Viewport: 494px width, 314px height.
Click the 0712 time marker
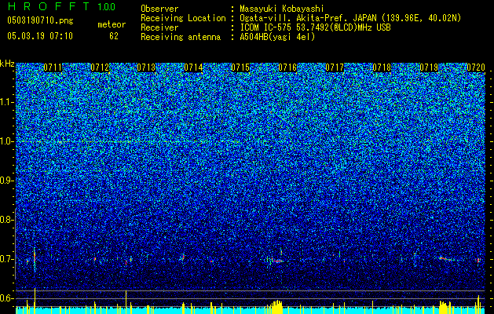100,68
